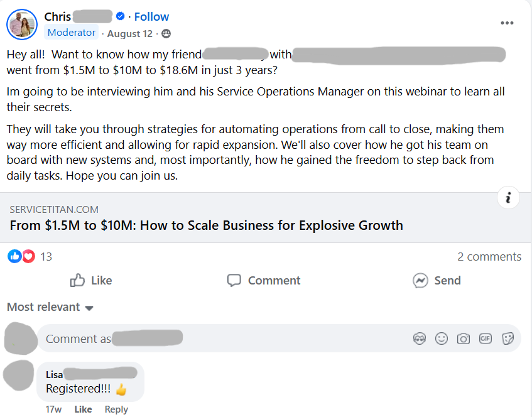Insert an emoji via smiley icon

tap(442, 339)
